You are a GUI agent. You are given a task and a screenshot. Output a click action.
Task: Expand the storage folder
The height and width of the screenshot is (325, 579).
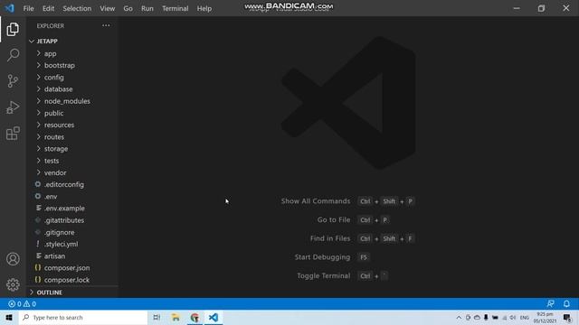73,149
